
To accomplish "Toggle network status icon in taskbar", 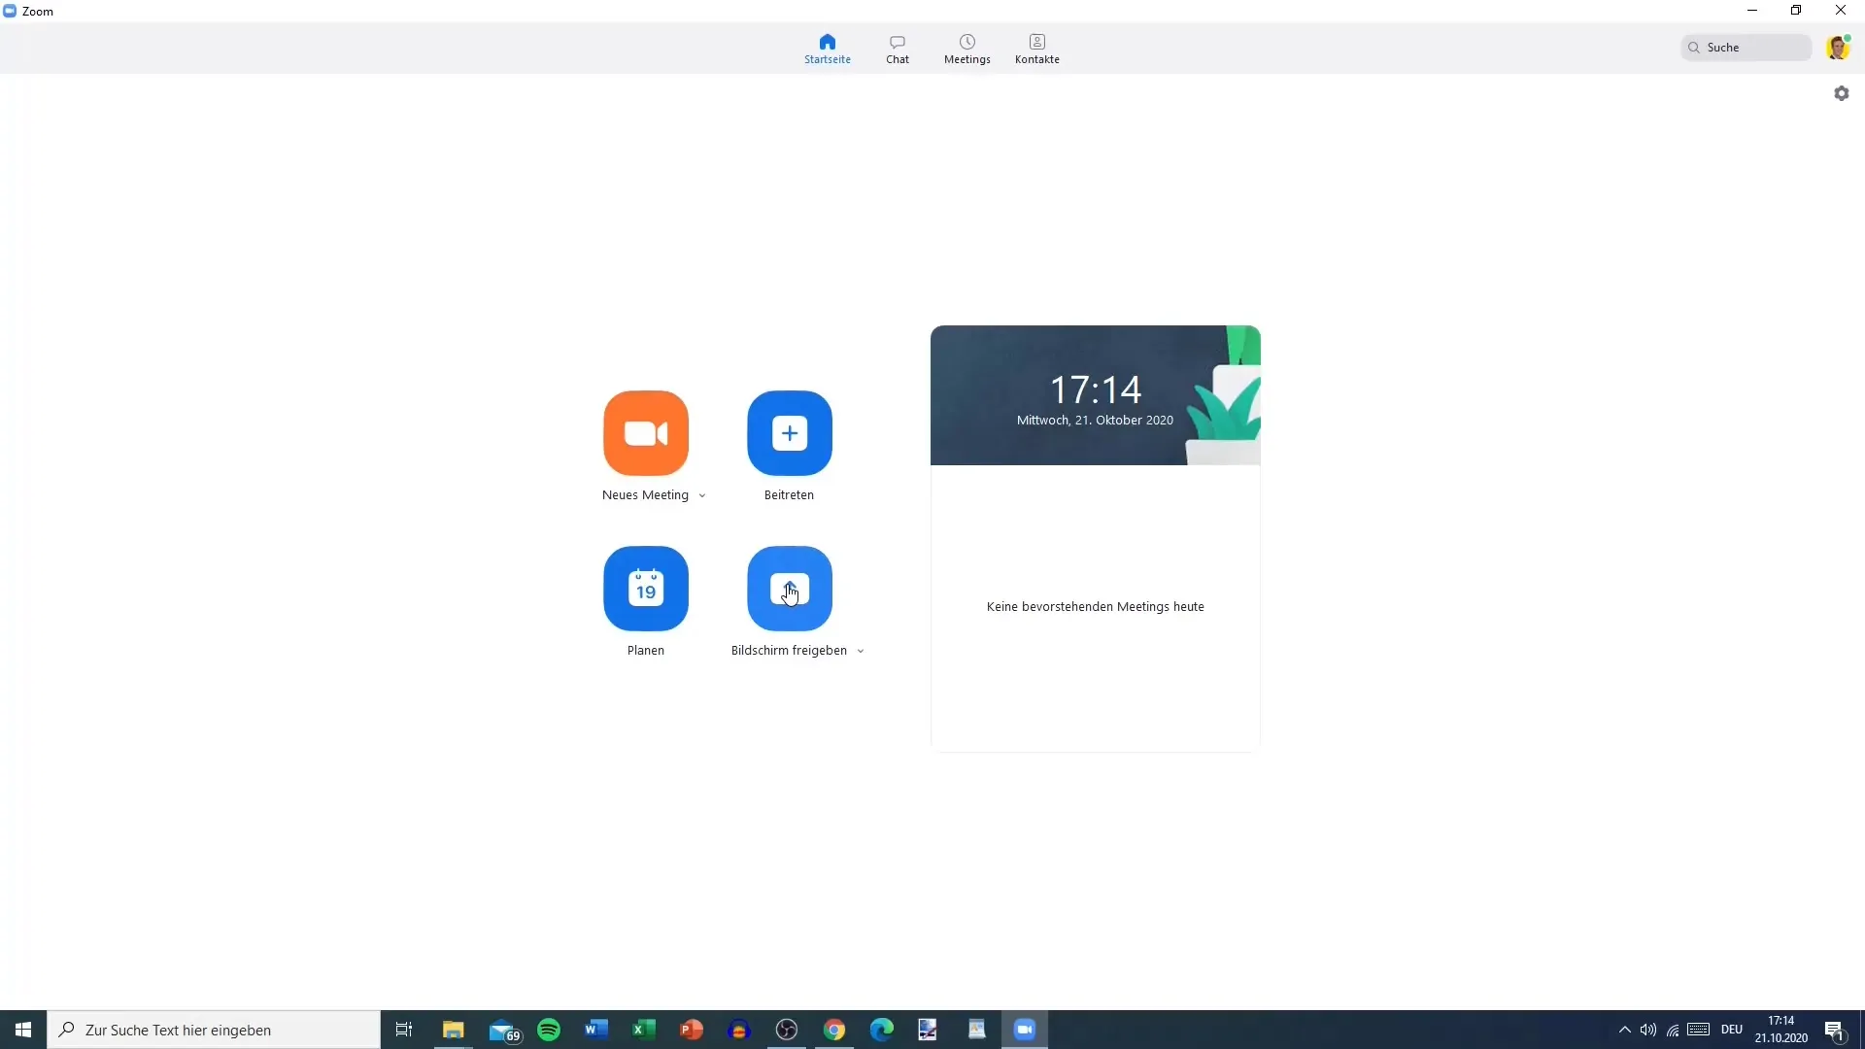I will click(1675, 1029).
